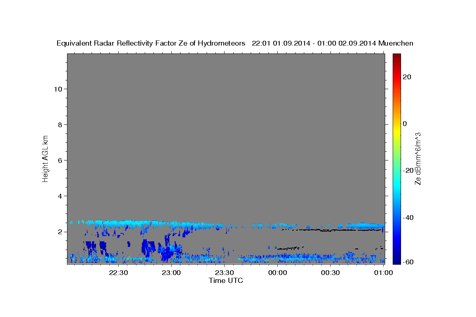Click the colorbar value label 20

pos(407,77)
